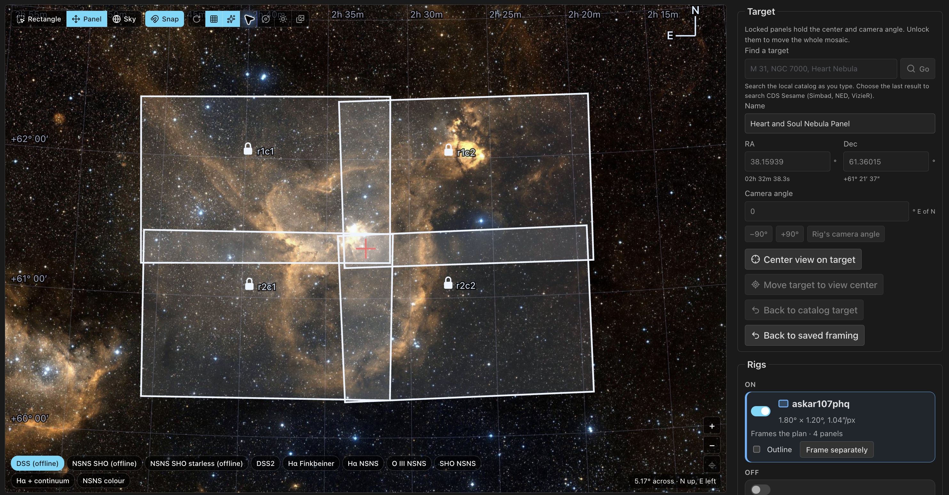Image resolution: width=949 pixels, height=495 pixels.
Task: Click the Frame separately button
Action: tap(836, 449)
